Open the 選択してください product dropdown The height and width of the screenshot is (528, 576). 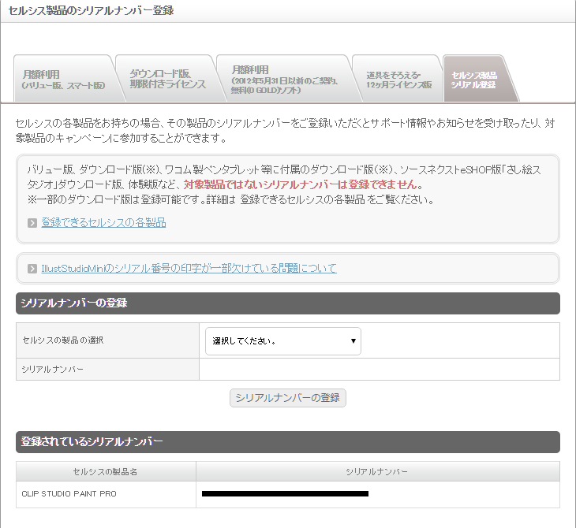coord(282,342)
